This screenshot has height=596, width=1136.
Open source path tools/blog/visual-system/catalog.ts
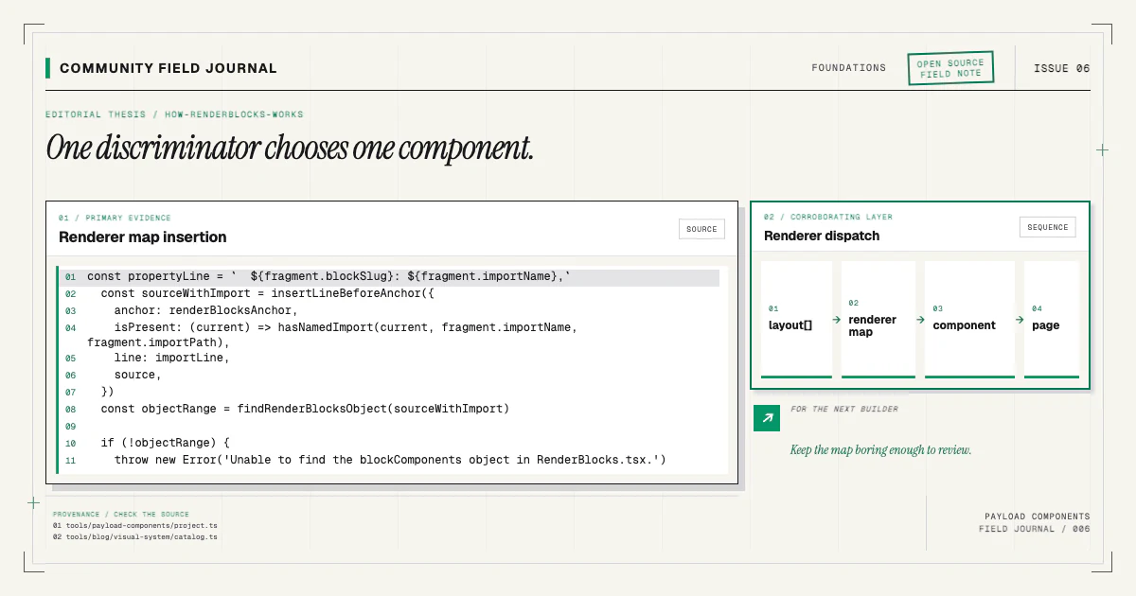[135, 536]
